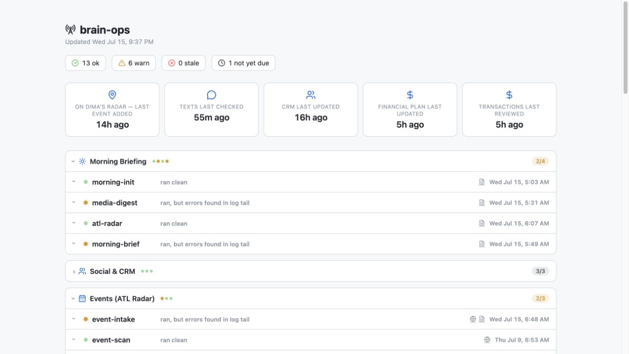The width and height of the screenshot is (629, 354).
Task: Expand the Social & CRM section
Action: click(x=74, y=271)
